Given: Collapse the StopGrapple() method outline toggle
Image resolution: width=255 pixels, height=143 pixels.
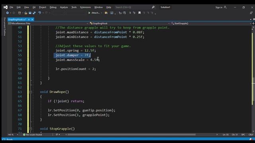Looking at the screenshot, I should [x=31, y=129].
